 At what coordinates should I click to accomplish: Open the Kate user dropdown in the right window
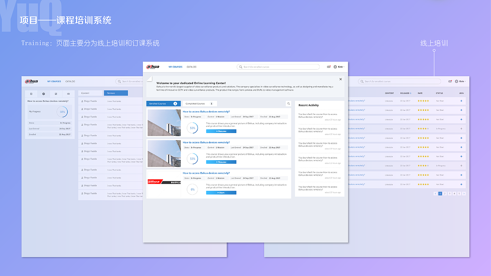[x=462, y=81]
